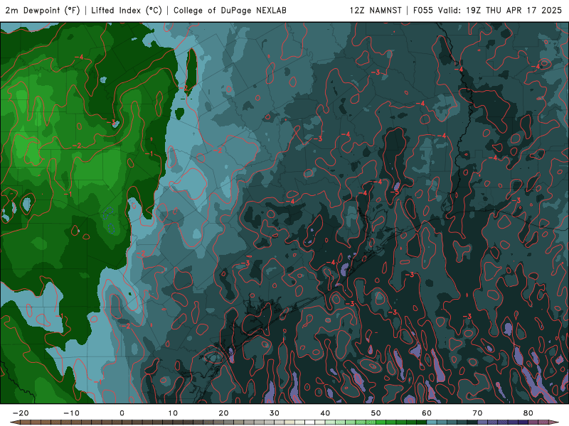Image resolution: width=569 pixels, height=426 pixels.
Task: Click the right arrow end of the color bar
Action: click(x=553, y=422)
